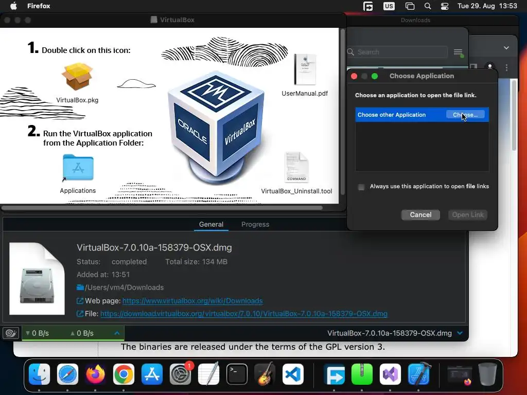The width and height of the screenshot is (527, 395).
Task: Click the download speed 0 B/s indicator
Action: [x=37, y=333]
